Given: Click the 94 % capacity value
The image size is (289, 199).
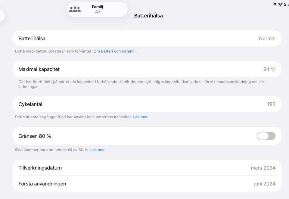Looking at the screenshot, I should (x=269, y=69).
